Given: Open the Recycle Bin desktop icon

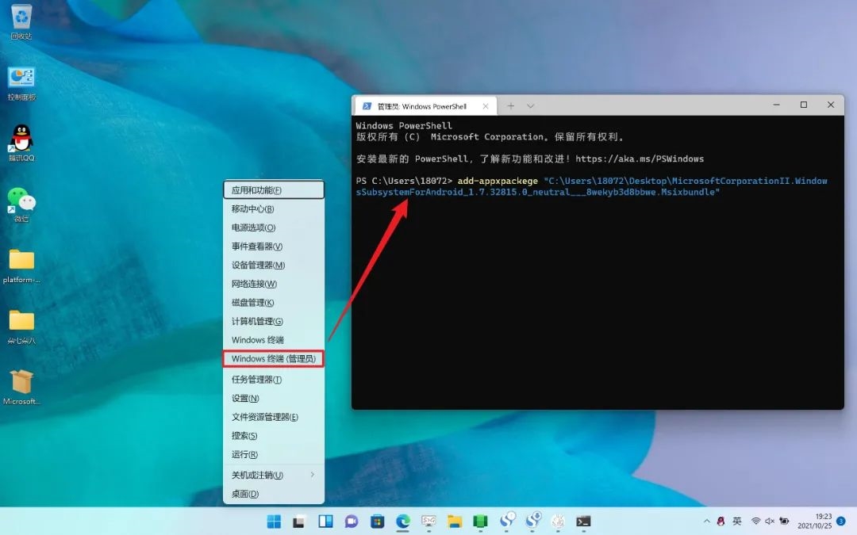Looking at the screenshot, I should 21,17.
